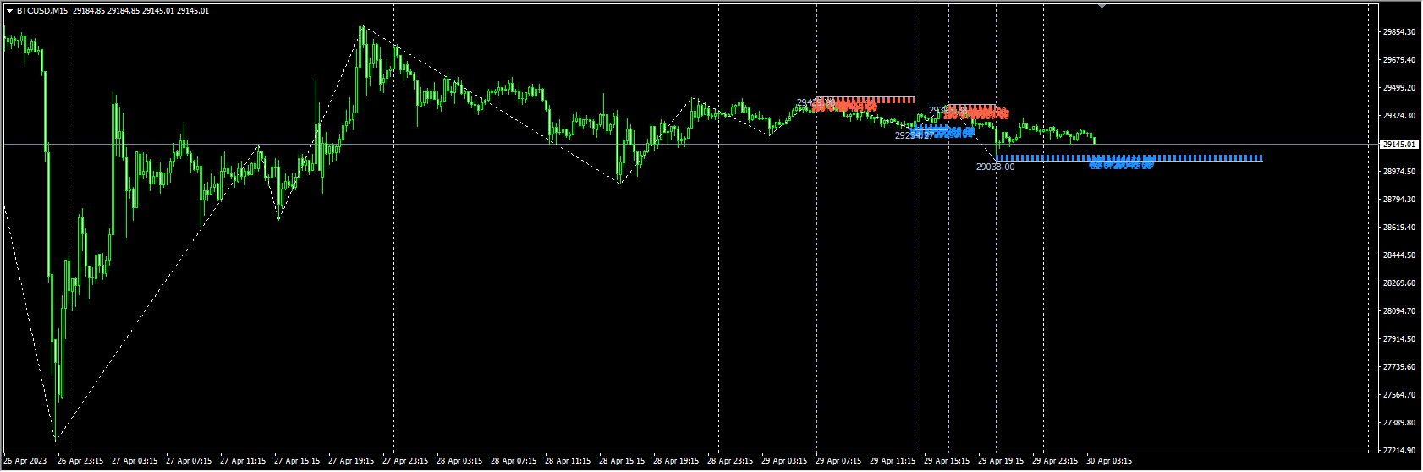1423x472 pixels.
Task: Click time axis label 28 Apr 03:15
Action: pos(459,462)
